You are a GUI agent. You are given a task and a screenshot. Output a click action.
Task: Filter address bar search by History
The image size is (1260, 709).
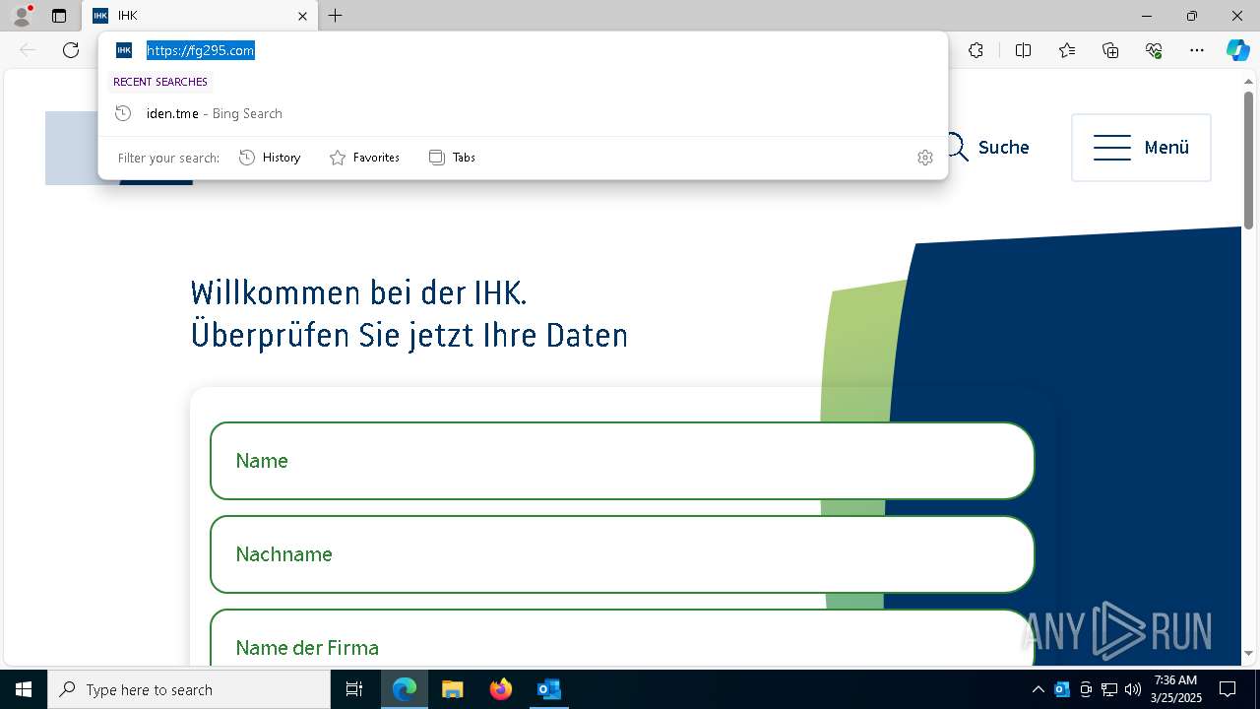[270, 158]
